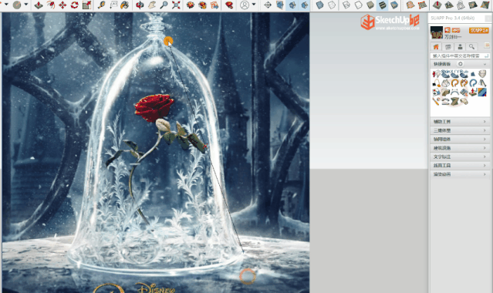Viewport: 493px width, 293px height.
Task: Open the SUAPP panel list menu icon
Action: [487, 46]
